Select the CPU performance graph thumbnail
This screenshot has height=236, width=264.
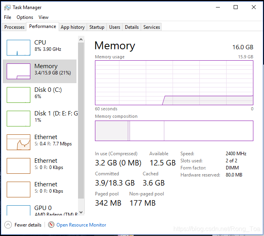[19, 48]
